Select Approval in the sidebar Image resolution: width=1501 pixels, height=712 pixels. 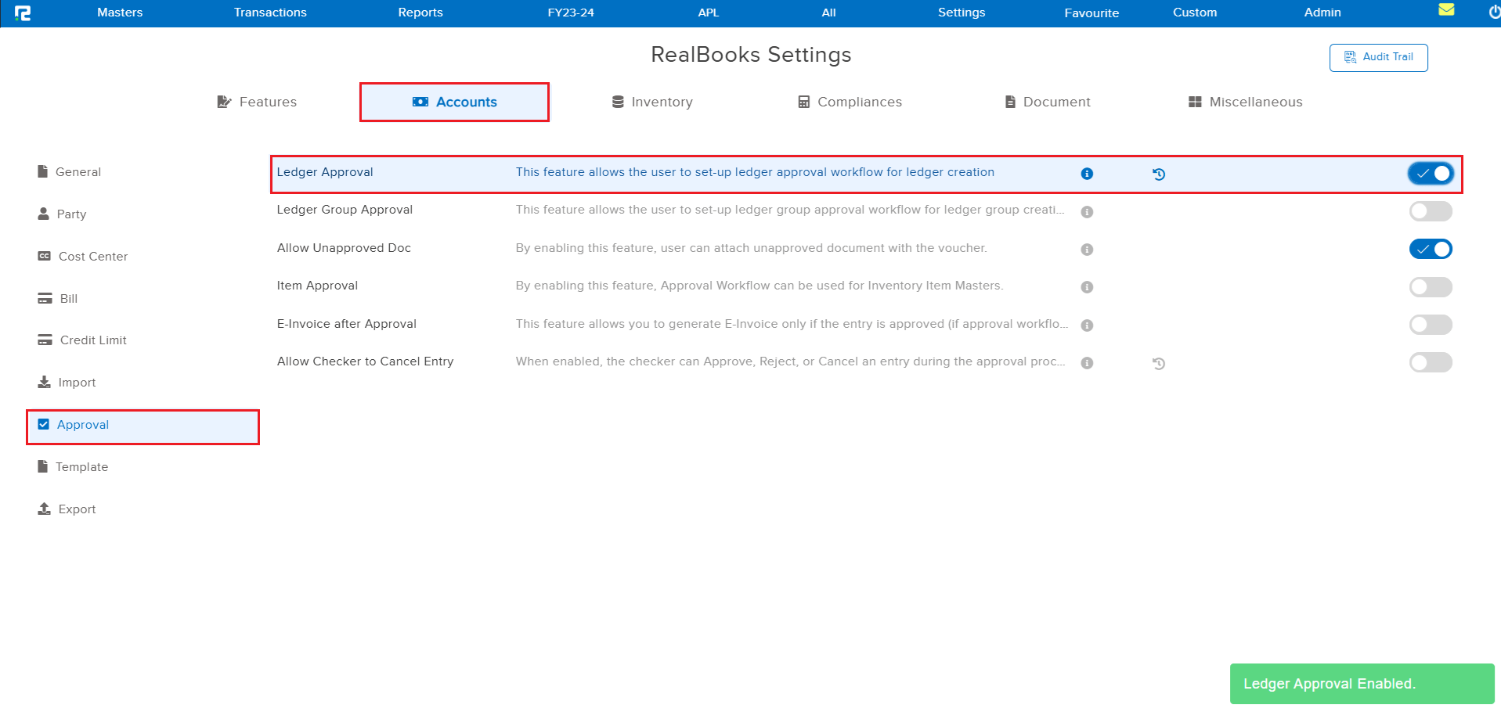pos(143,427)
